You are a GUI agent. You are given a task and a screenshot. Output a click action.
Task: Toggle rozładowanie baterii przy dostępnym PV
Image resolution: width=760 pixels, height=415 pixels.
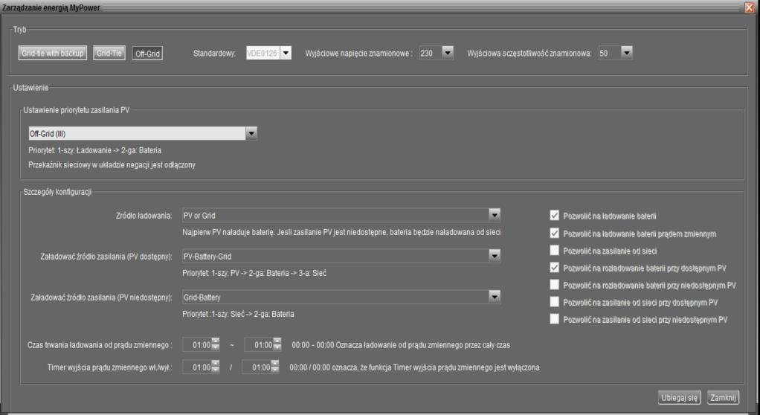555,268
